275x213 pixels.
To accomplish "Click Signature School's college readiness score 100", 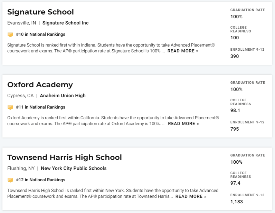I will tap(235, 38).
